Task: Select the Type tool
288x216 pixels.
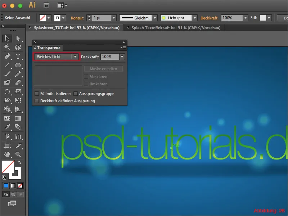Action: [x=18, y=57]
